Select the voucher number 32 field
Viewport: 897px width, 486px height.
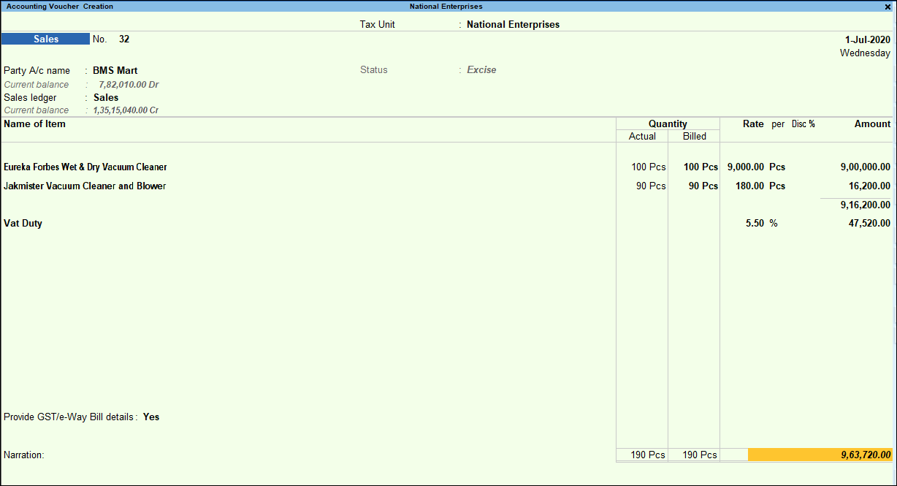pos(124,39)
